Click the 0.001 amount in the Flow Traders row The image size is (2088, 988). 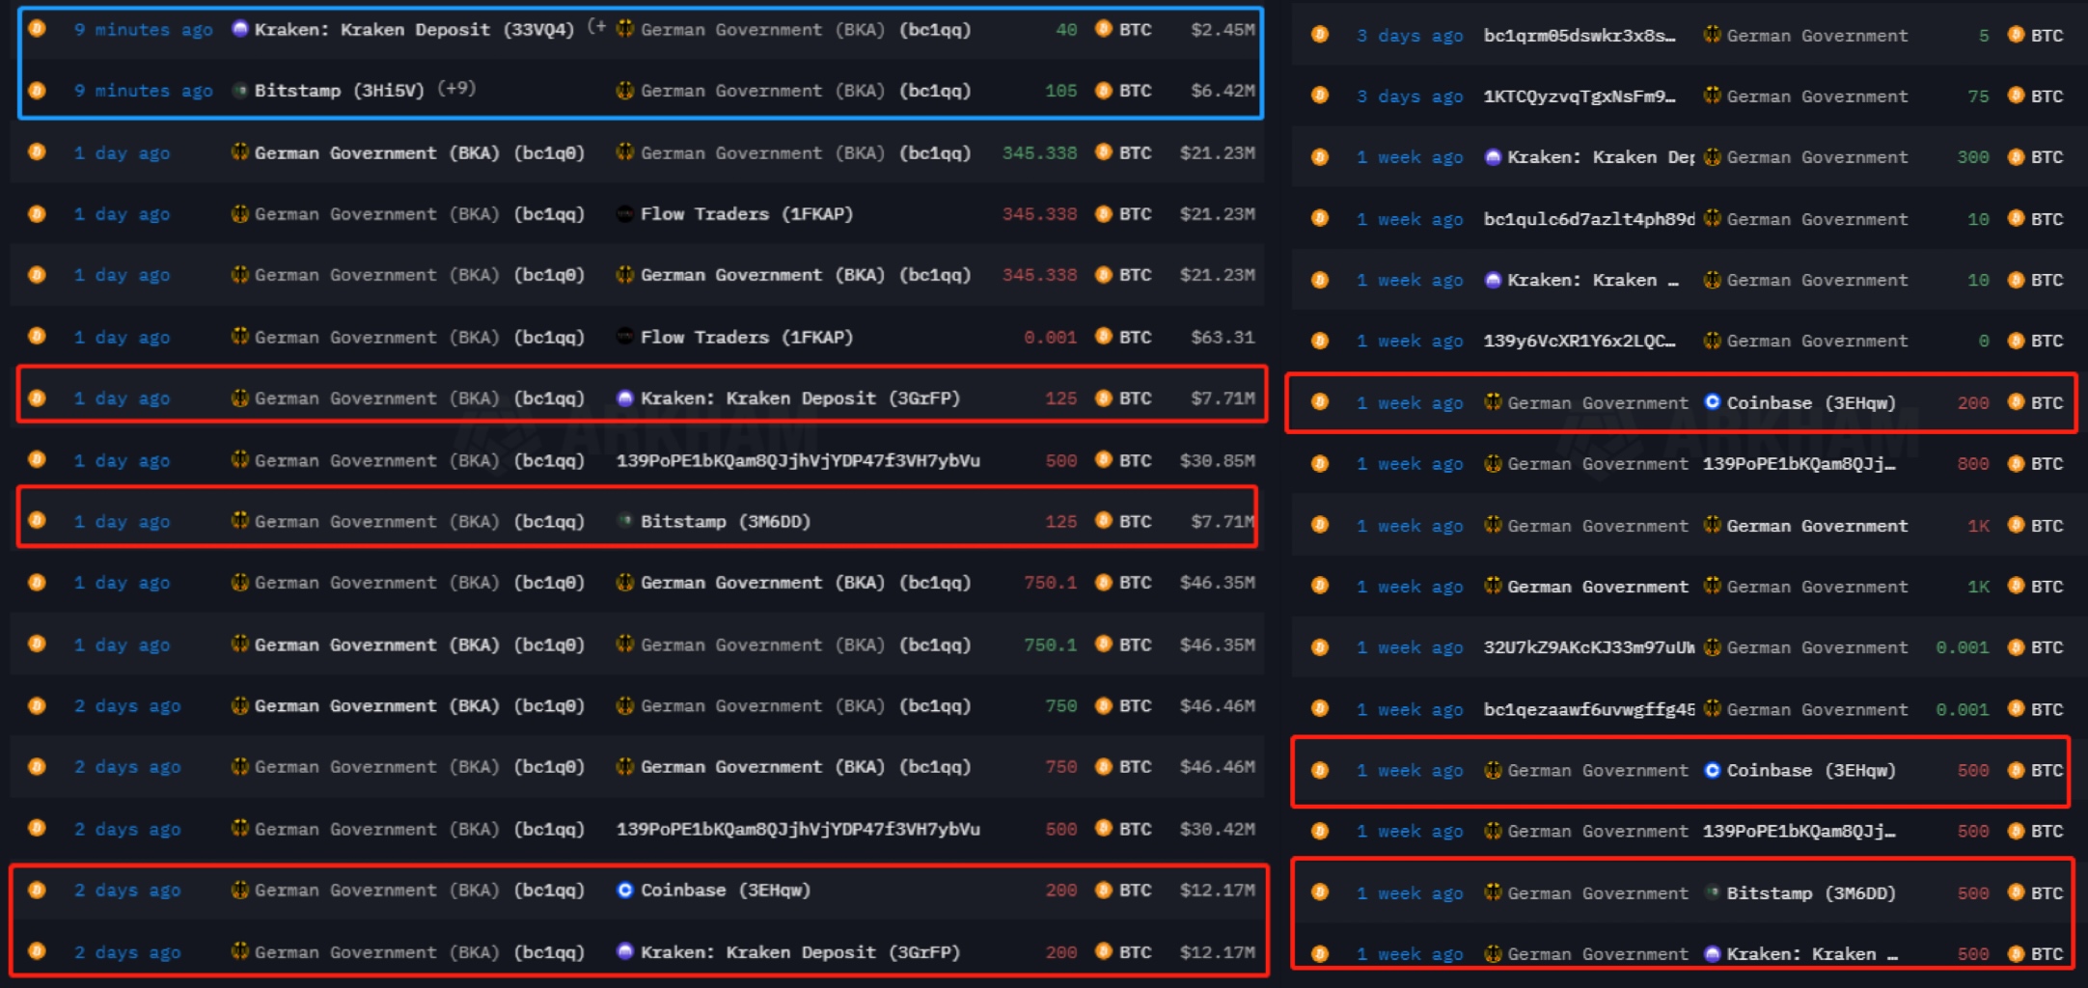pyautogui.click(x=1050, y=338)
